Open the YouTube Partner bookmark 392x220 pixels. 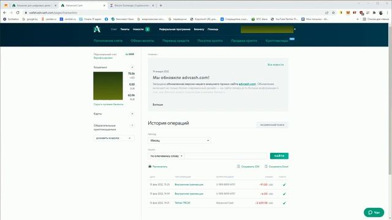coord(284,19)
